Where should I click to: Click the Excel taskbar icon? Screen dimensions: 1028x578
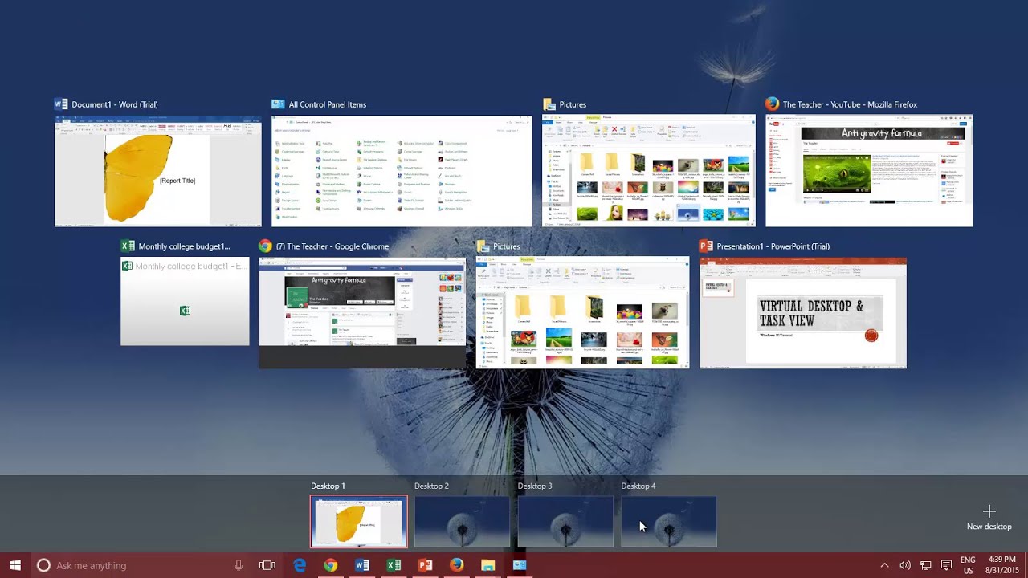[394, 565]
